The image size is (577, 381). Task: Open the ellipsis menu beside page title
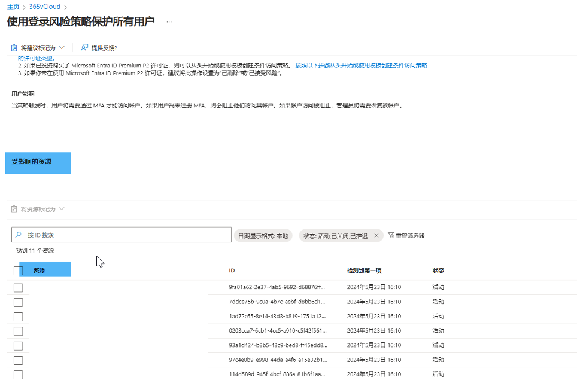click(x=169, y=22)
